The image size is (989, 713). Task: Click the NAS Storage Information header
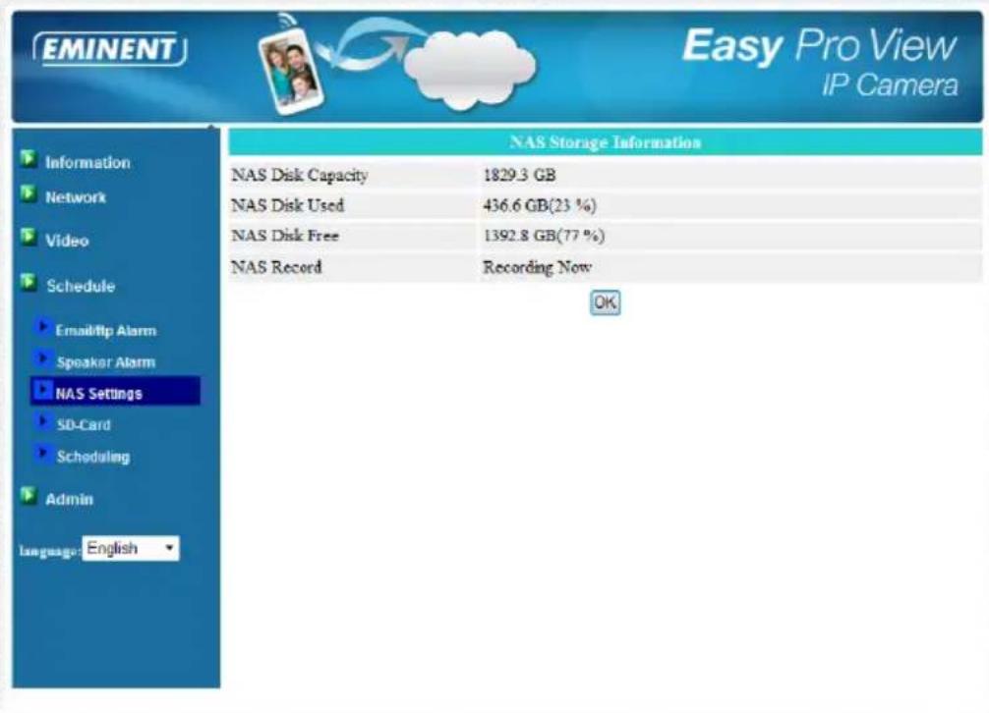605,142
